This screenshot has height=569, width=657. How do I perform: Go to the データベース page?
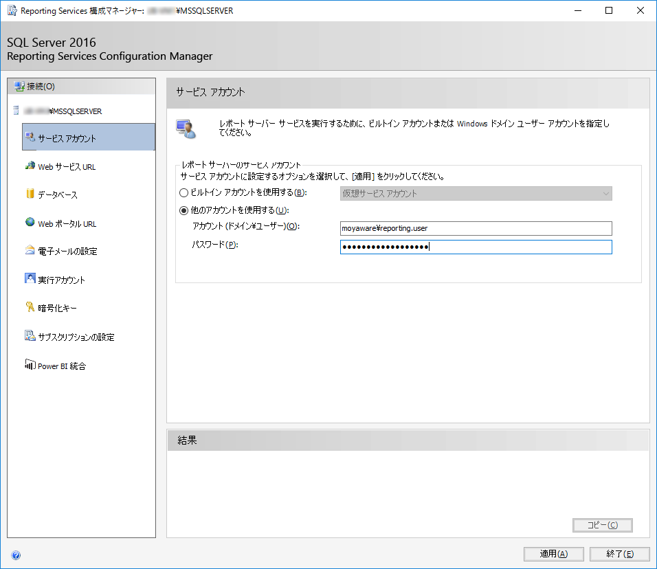[x=58, y=195]
